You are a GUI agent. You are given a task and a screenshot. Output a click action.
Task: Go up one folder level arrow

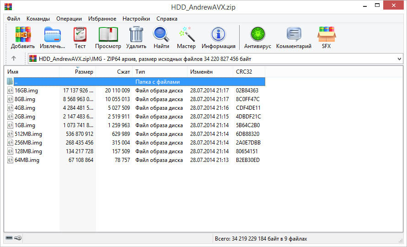[x=14, y=59]
